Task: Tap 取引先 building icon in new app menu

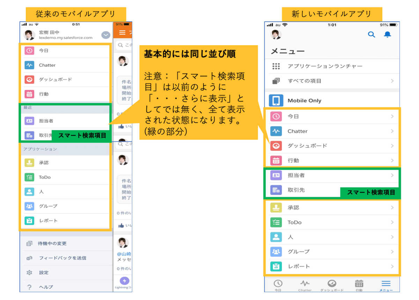Action: (276, 190)
